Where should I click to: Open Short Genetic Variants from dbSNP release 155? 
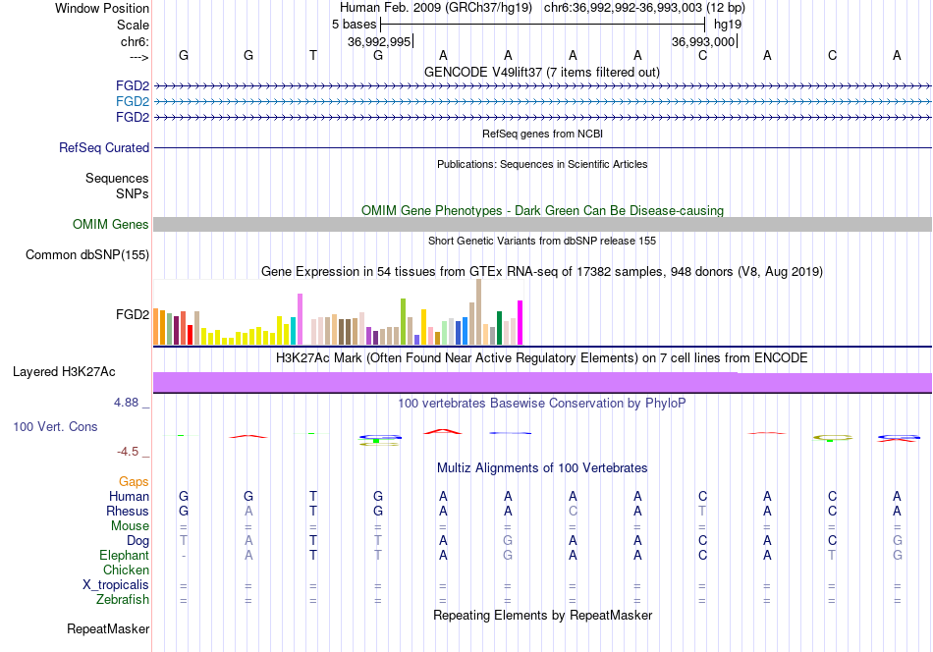542,241
